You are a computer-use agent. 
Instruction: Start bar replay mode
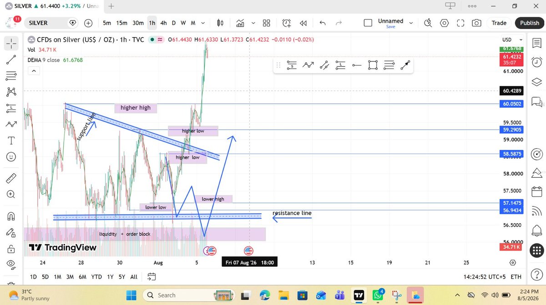pos(303,23)
